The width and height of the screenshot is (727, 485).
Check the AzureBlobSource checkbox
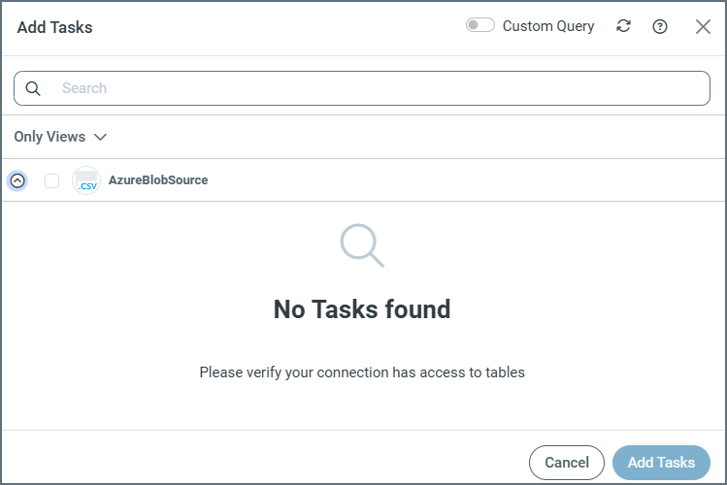tap(52, 180)
